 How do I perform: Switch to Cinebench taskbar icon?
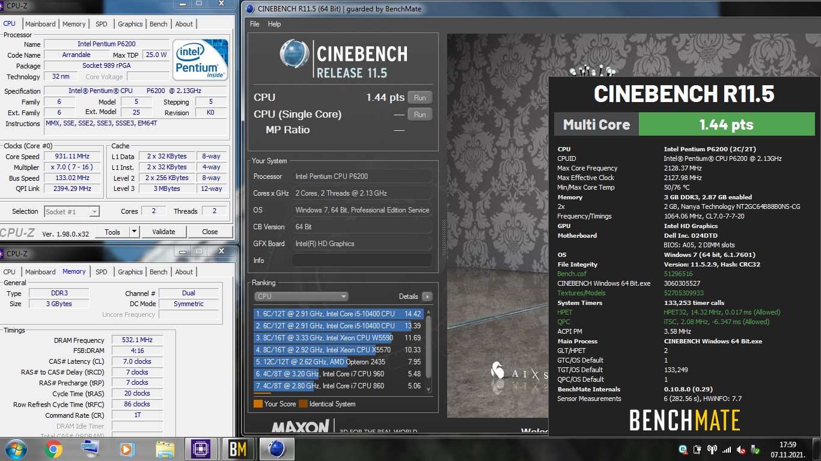(276, 449)
